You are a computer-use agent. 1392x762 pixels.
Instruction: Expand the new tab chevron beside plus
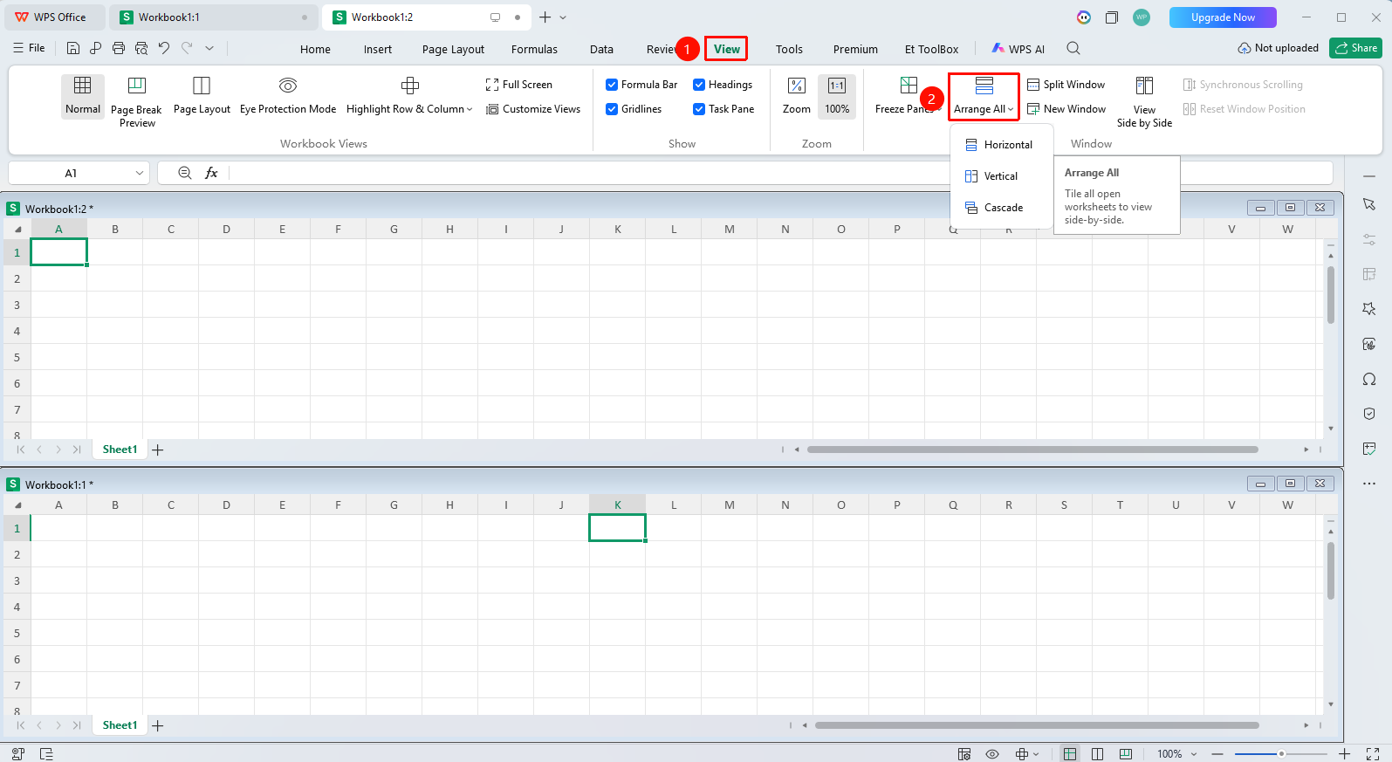pyautogui.click(x=563, y=17)
